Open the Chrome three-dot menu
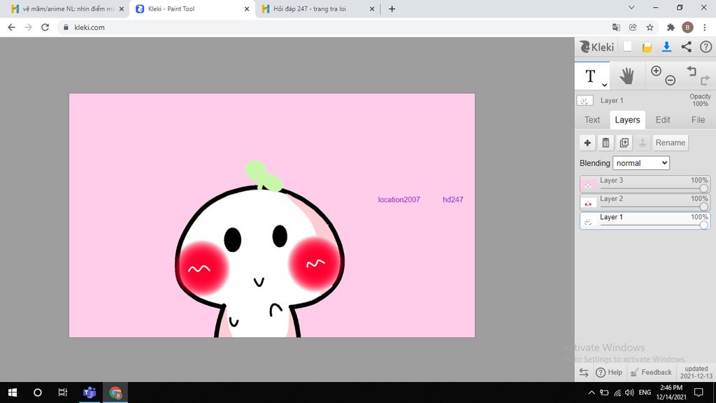The image size is (716, 403). (x=705, y=27)
